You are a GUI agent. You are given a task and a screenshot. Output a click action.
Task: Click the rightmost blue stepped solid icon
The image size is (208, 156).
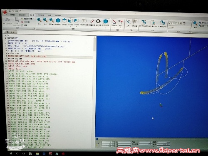coord(162,23)
